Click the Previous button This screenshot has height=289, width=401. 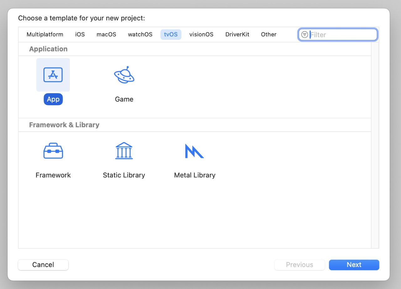299,265
